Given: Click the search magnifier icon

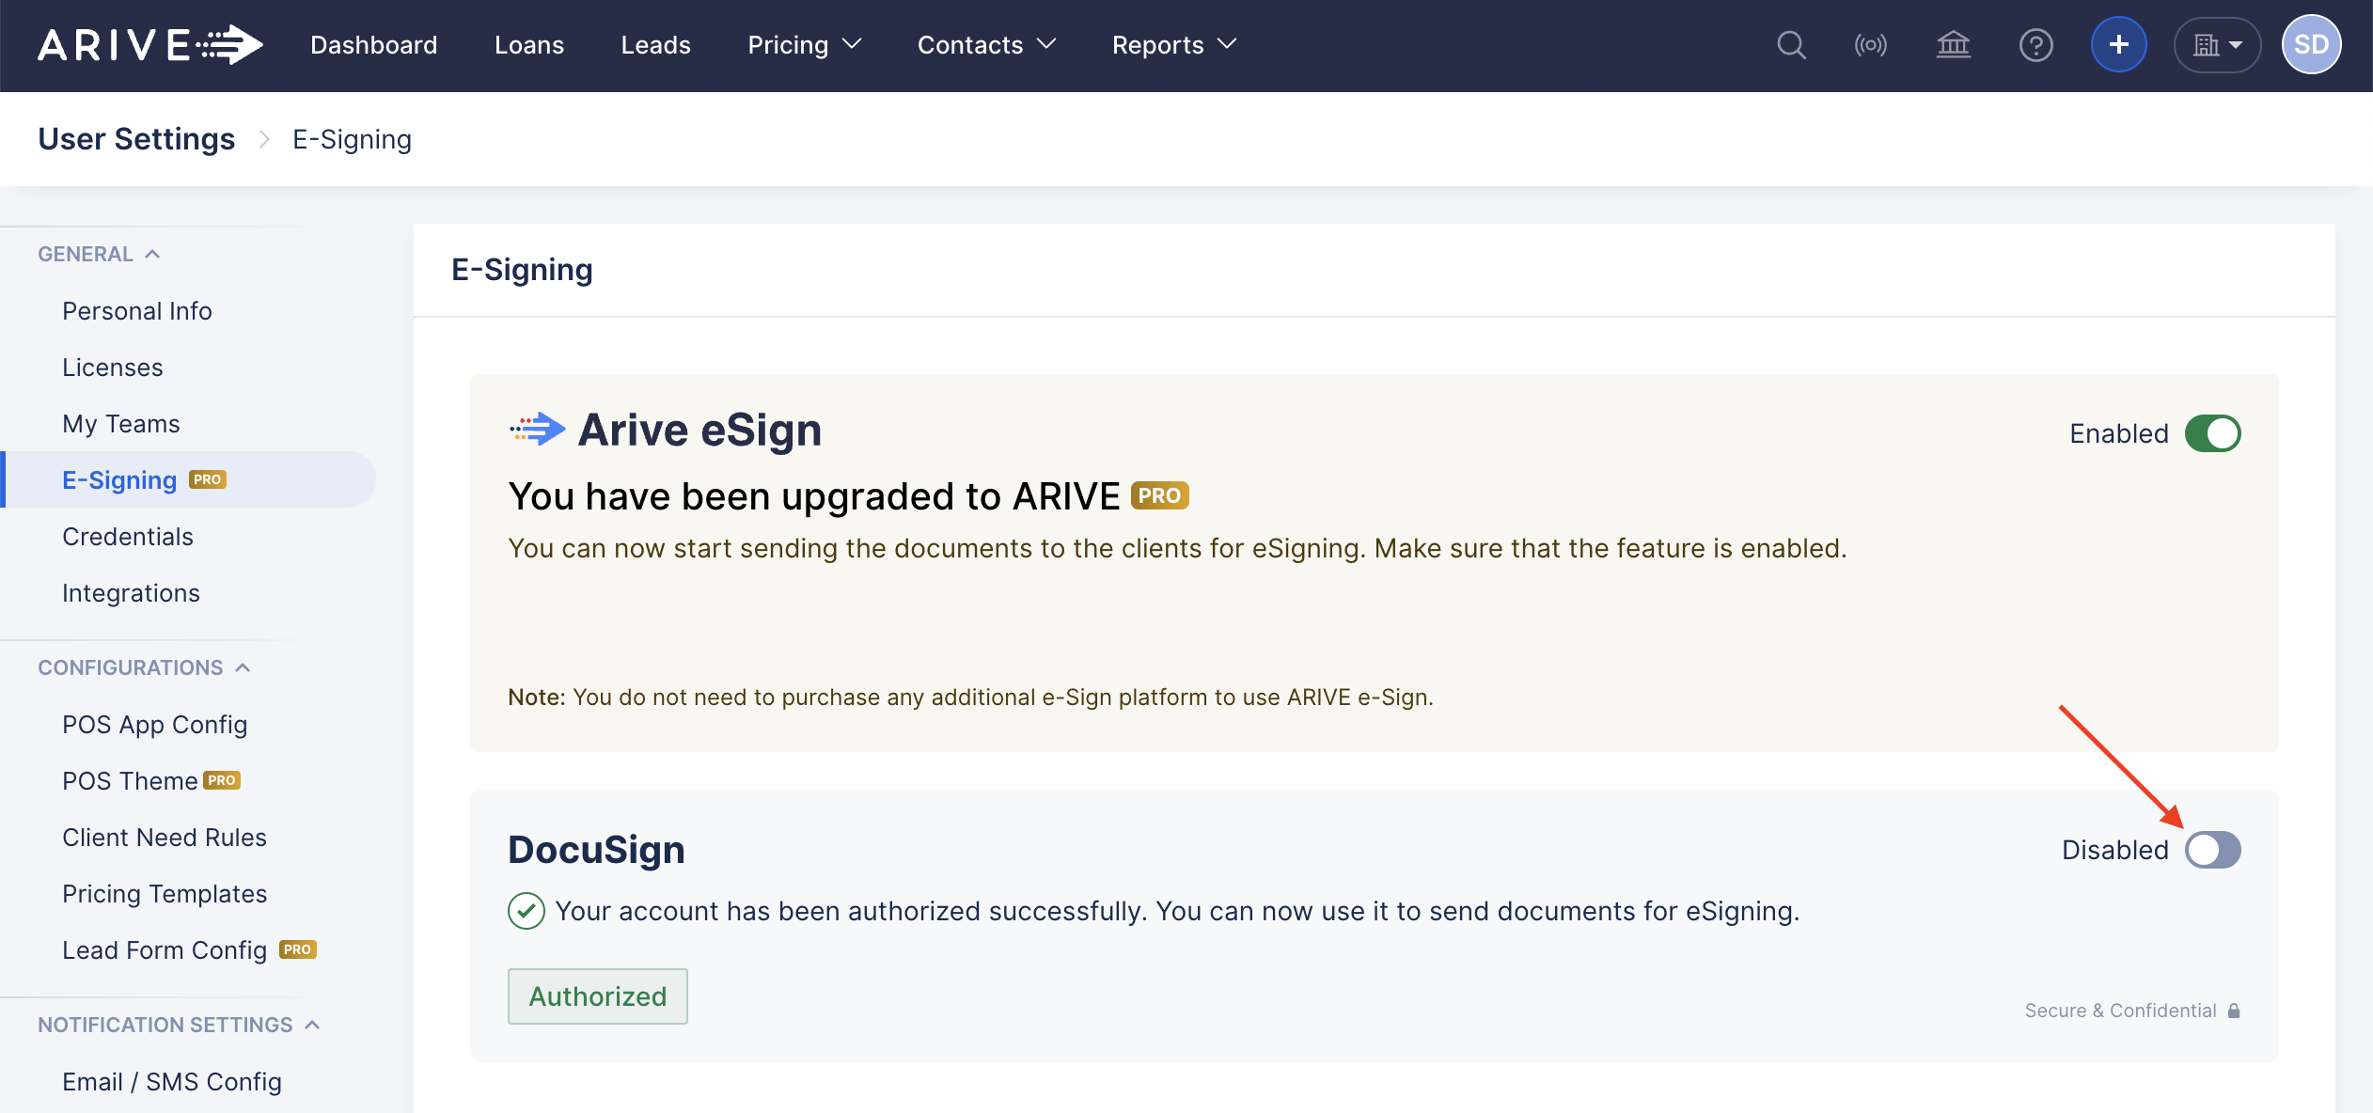Looking at the screenshot, I should (x=1791, y=45).
